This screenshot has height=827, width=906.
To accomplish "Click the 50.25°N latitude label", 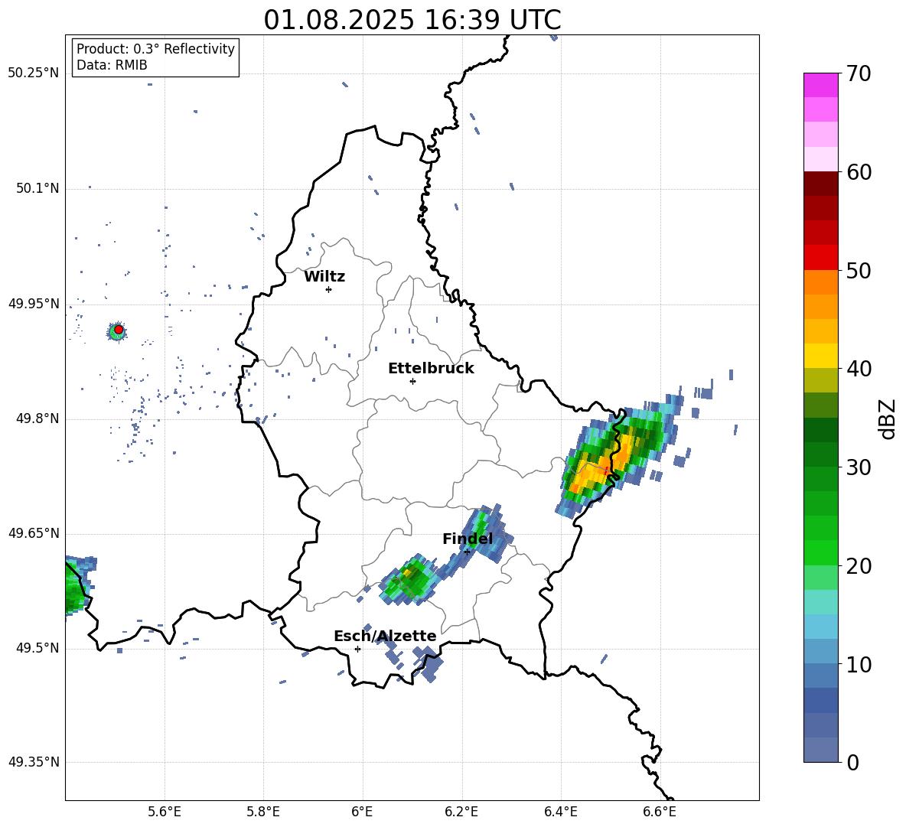I will [34, 73].
